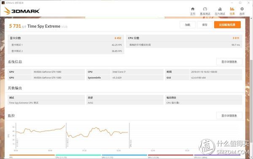Expand system info with 显示详细信息

pos(229,62)
